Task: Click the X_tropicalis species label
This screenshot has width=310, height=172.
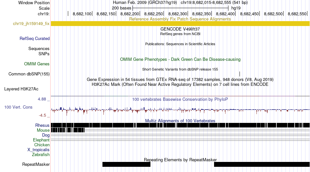Action: coord(39,150)
